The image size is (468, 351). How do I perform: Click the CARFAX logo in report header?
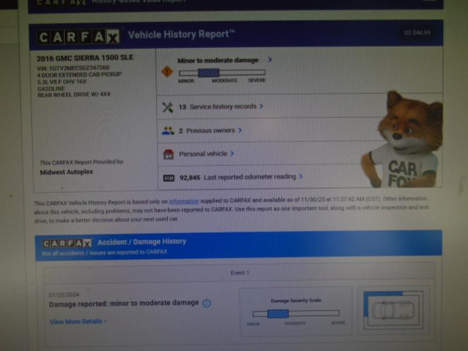78,37
